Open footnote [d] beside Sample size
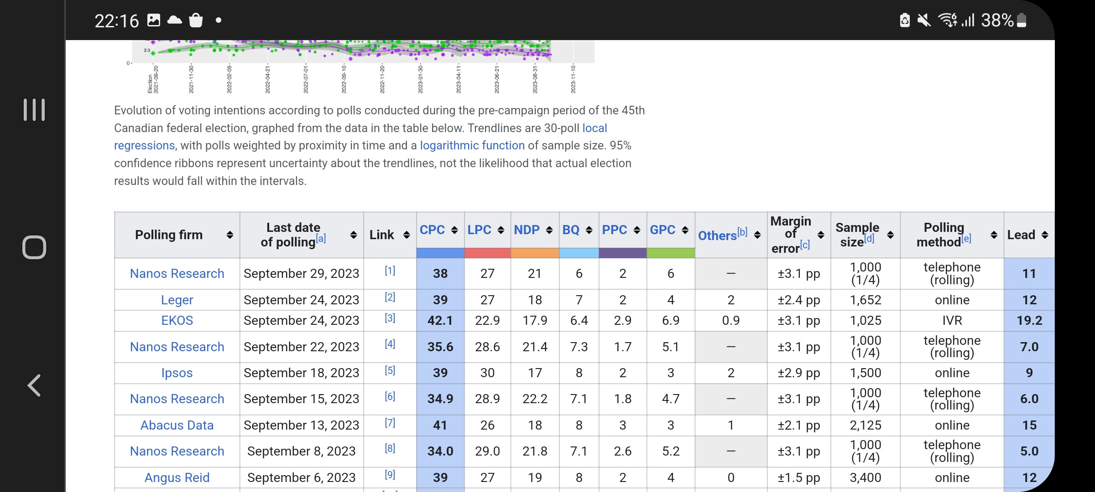The image size is (1095, 492). click(x=869, y=238)
